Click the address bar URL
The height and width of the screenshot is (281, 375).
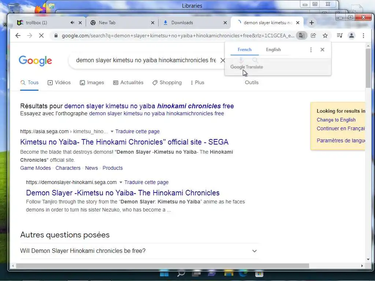(178, 35)
